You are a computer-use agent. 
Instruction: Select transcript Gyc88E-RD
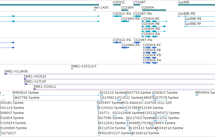click(x=187, y=14)
